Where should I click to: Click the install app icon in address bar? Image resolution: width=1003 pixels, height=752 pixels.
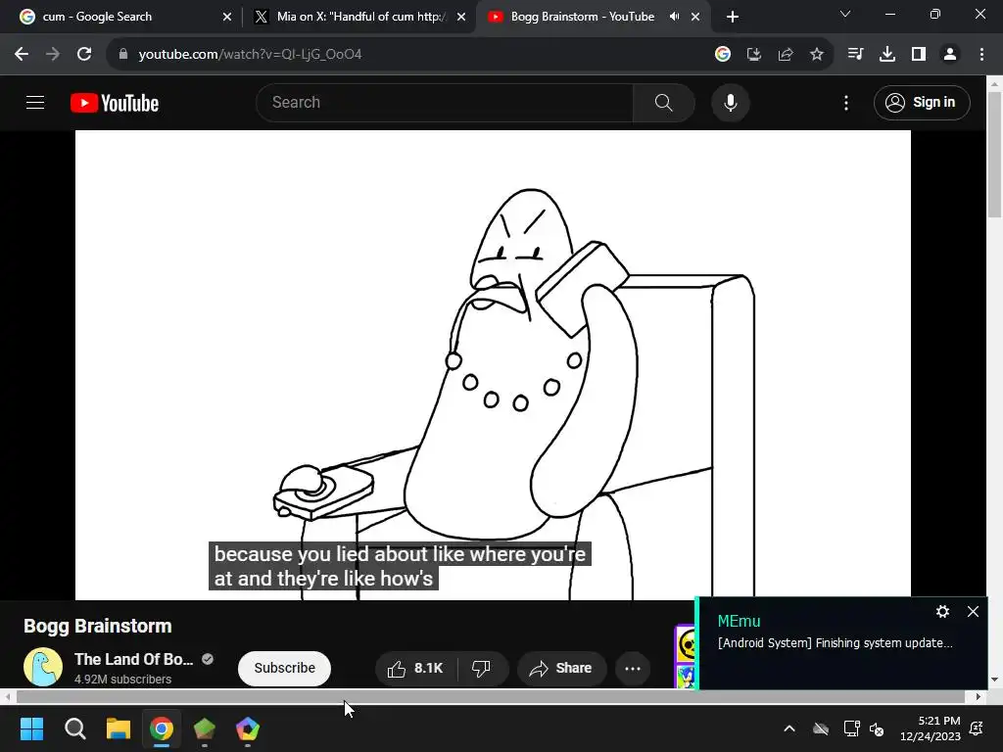pos(754,55)
